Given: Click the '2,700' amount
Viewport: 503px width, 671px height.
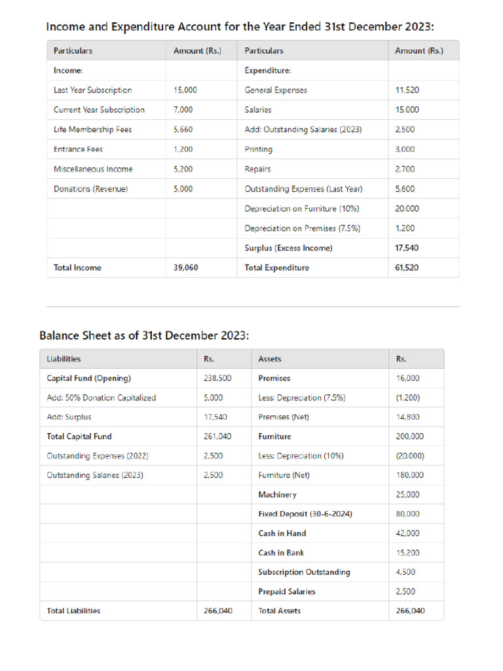Looking at the screenshot, I should [405, 169].
